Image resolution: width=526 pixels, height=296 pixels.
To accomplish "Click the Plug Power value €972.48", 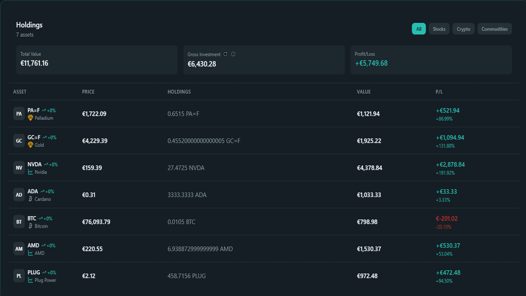I will [x=367, y=276].
